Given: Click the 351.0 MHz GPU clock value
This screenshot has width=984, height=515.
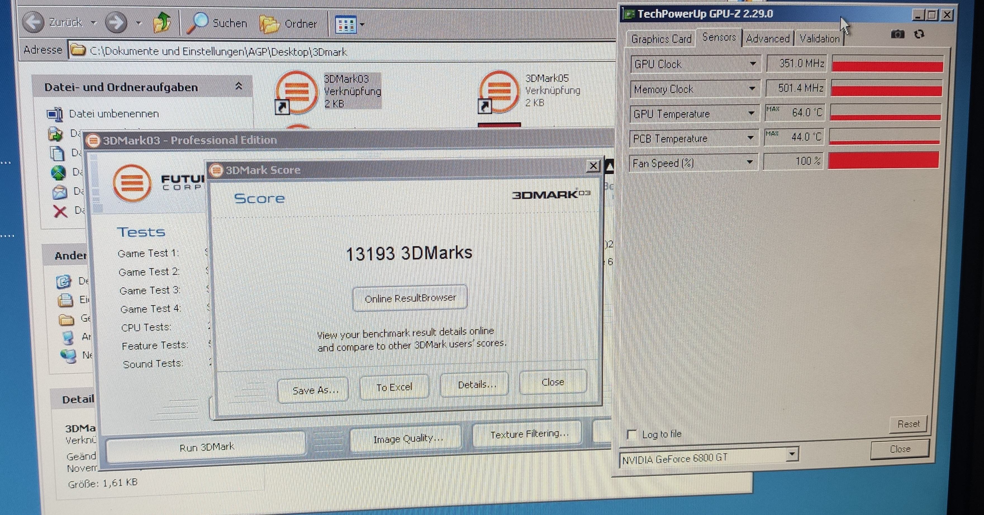Looking at the screenshot, I should pos(797,63).
